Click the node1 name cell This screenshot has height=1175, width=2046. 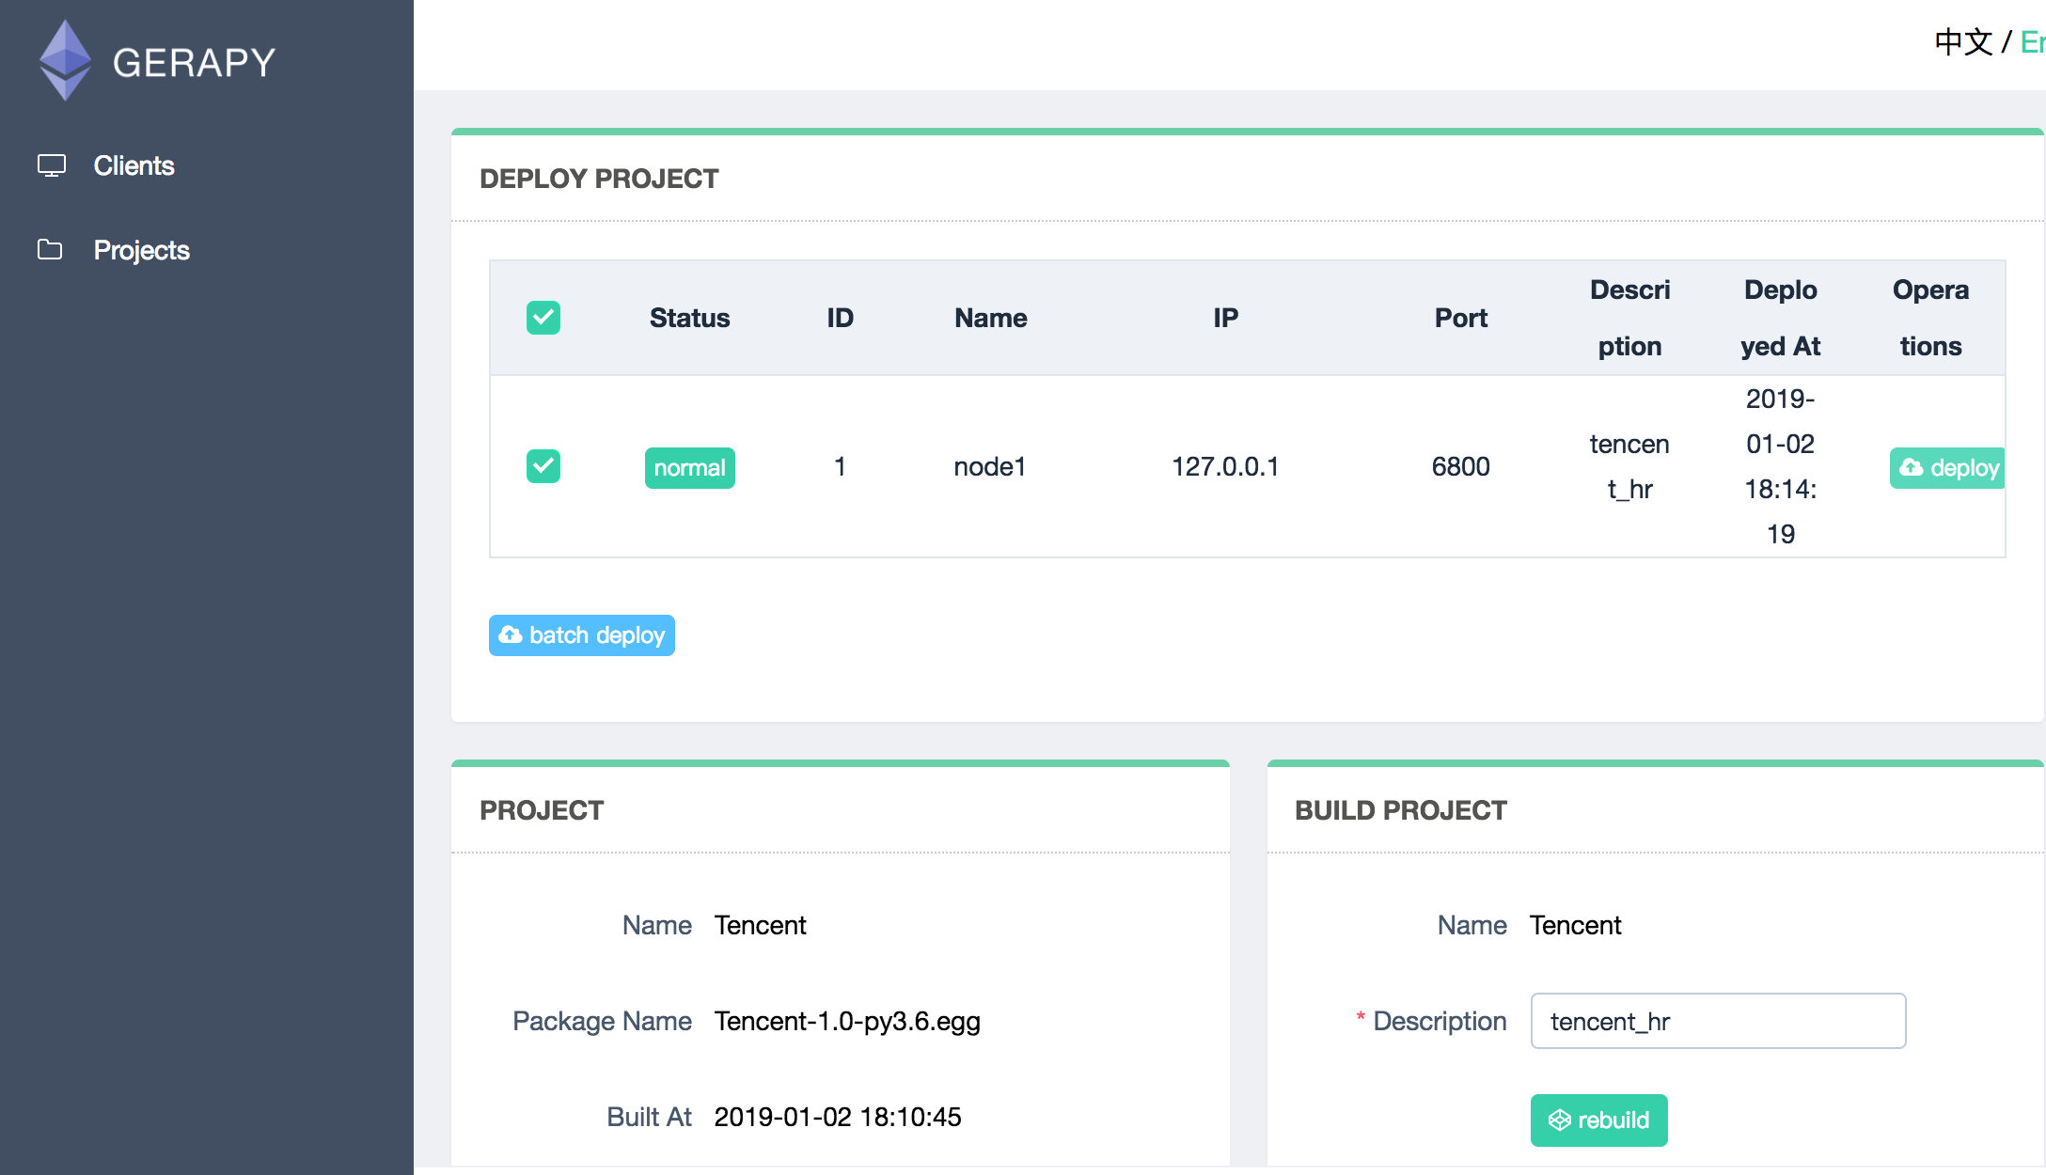pos(989,466)
